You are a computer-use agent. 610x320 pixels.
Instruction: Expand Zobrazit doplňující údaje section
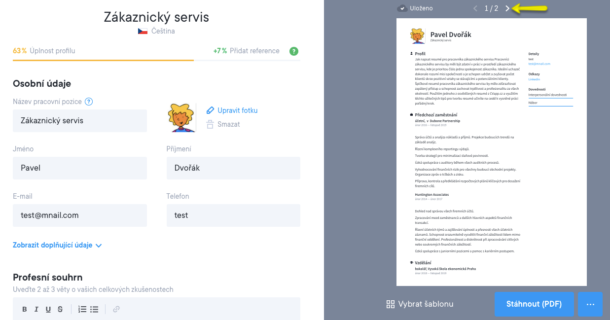[x=57, y=245]
